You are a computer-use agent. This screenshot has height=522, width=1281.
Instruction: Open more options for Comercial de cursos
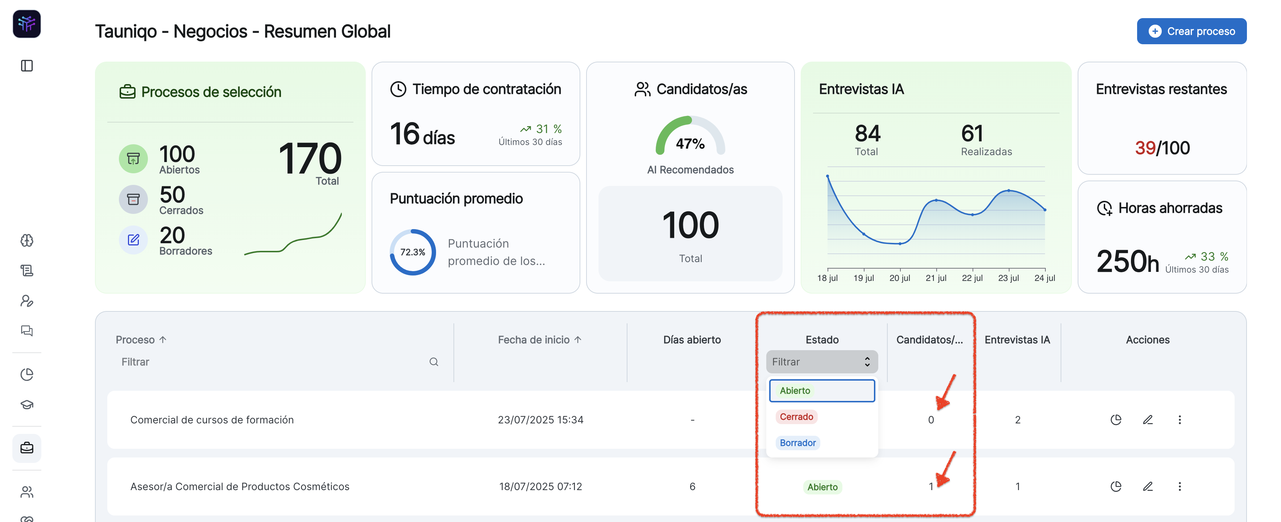[1180, 419]
